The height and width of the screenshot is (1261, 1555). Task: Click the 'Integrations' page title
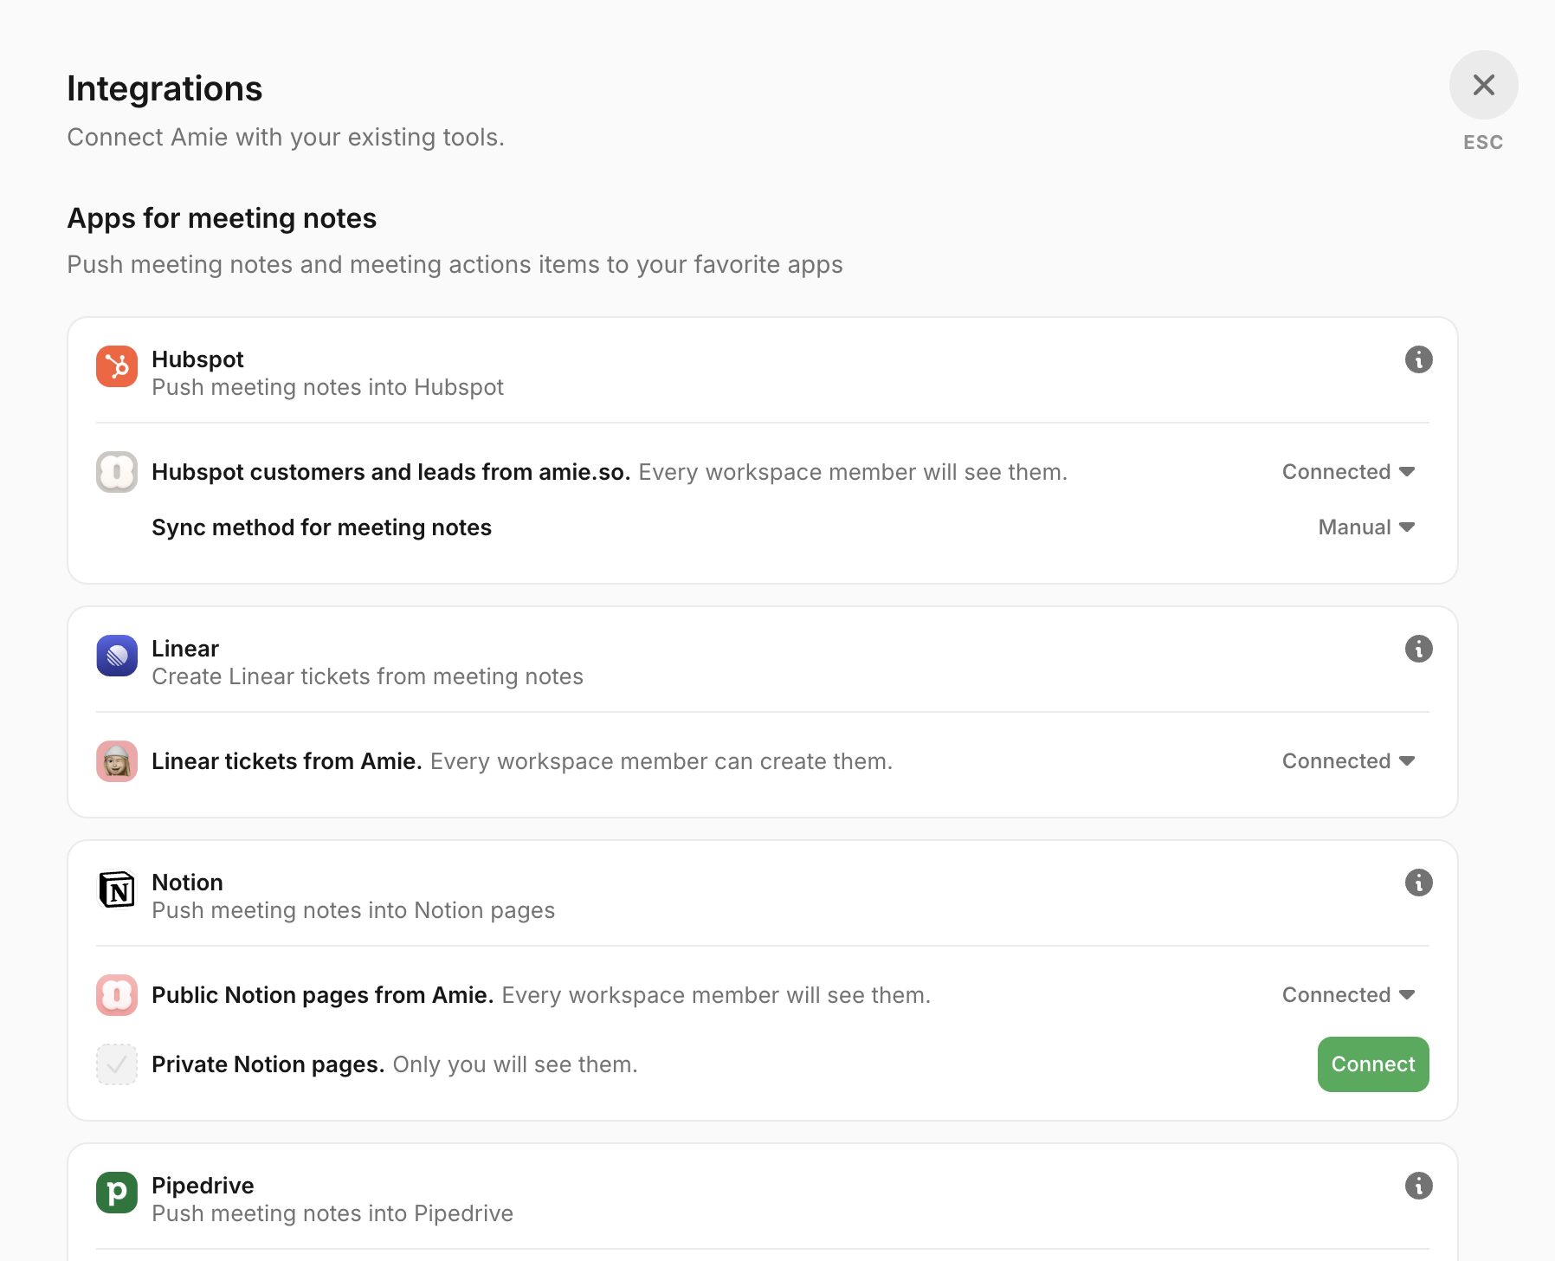[x=165, y=88]
